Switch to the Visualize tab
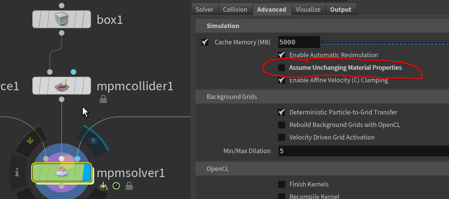This screenshot has height=199, width=449. click(308, 9)
